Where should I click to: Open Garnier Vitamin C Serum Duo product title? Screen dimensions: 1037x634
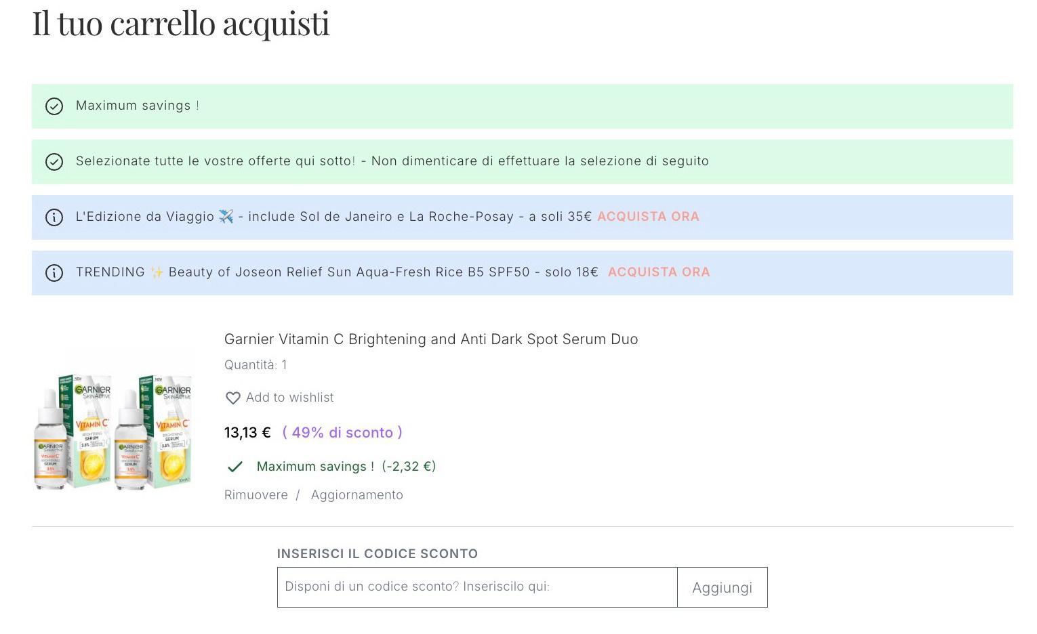(x=431, y=339)
